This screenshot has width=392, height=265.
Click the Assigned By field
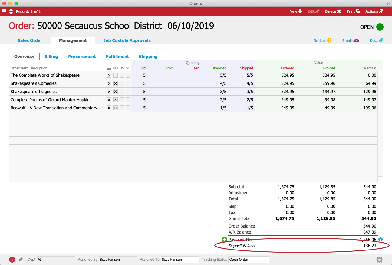click(118, 260)
